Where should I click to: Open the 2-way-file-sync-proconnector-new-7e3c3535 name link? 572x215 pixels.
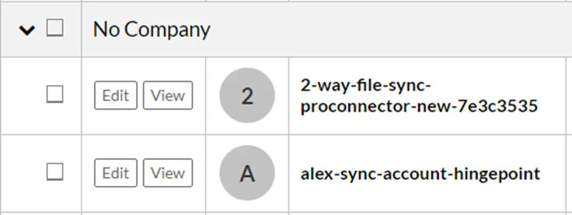click(x=419, y=96)
